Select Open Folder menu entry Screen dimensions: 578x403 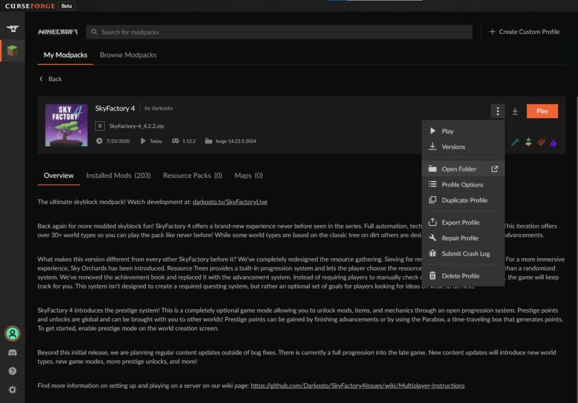[x=463, y=169]
